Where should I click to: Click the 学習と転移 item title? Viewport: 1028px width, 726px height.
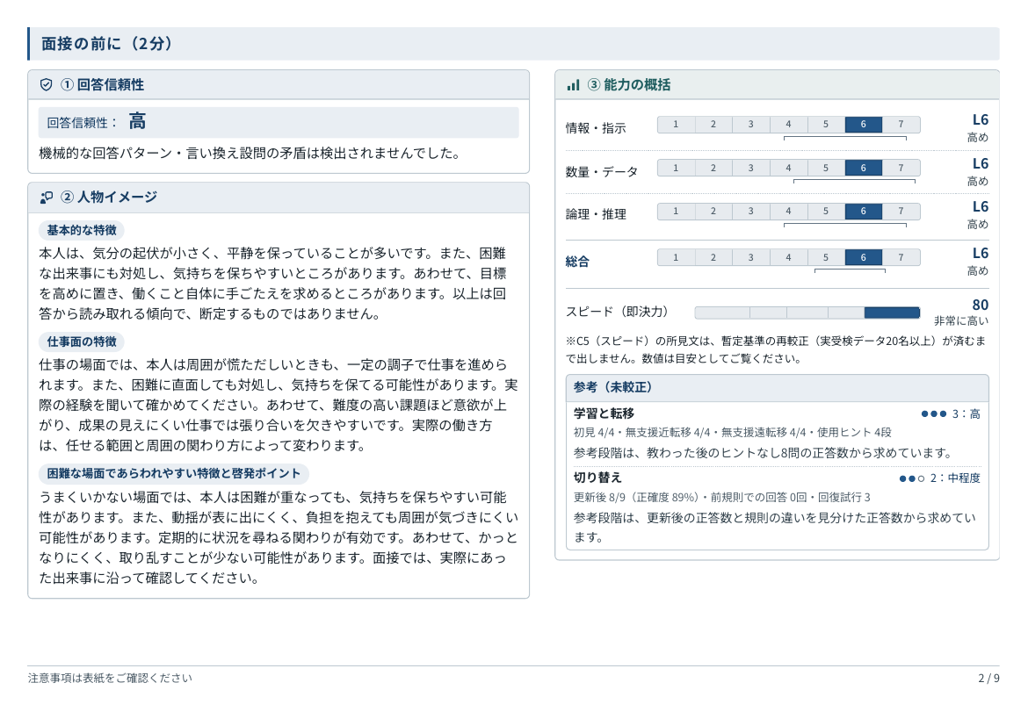603,413
